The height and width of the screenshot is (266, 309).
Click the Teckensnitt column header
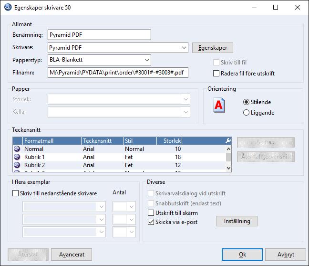pyautogui.click(x=102, y=141)
